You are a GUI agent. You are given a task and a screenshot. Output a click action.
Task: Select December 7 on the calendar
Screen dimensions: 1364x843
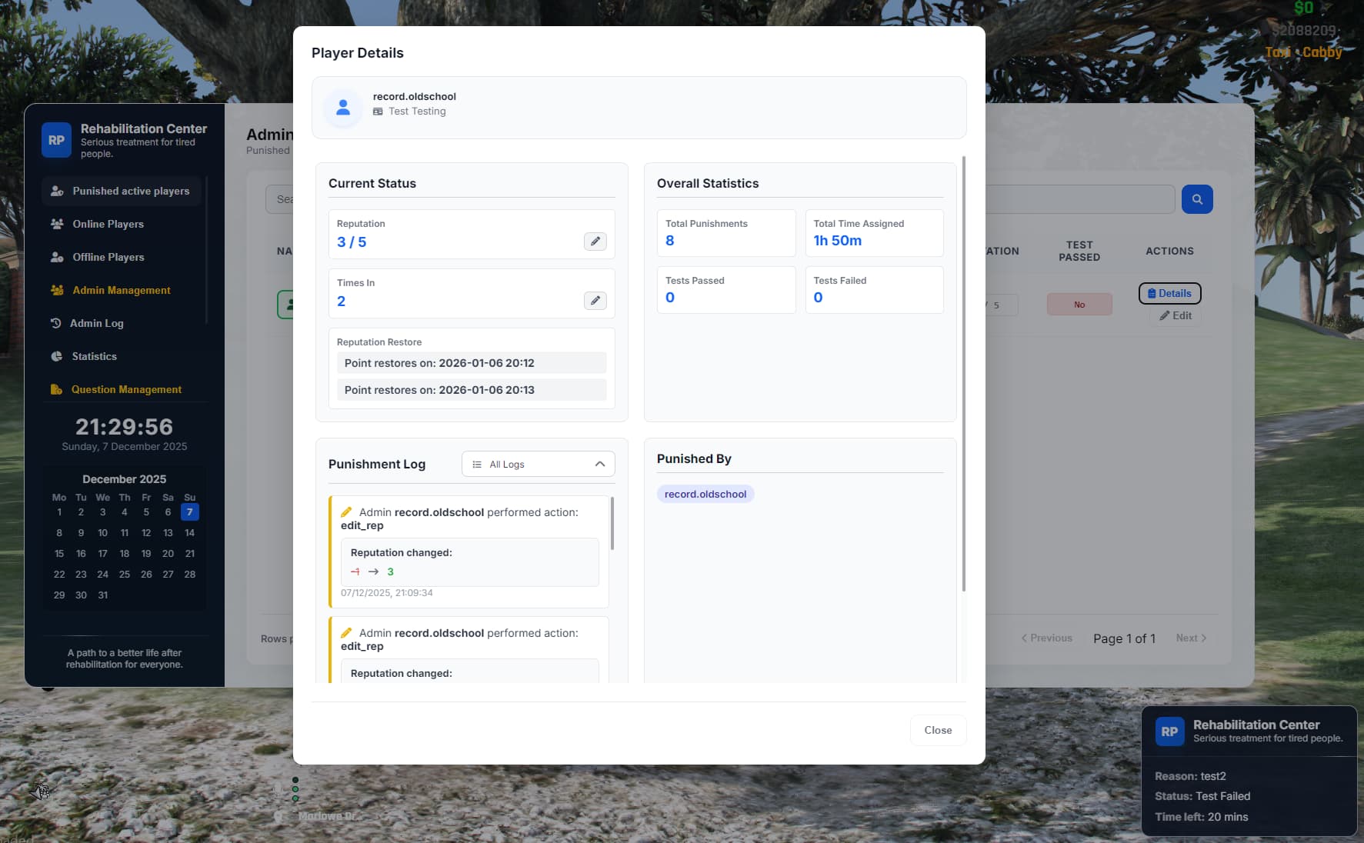(189, 512)
